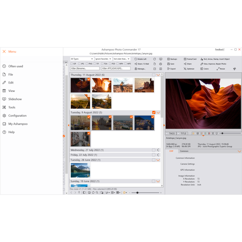Viewport: 242px width, 242px height.
Task: Click the Manage... button
Action: tap(140, 69)
